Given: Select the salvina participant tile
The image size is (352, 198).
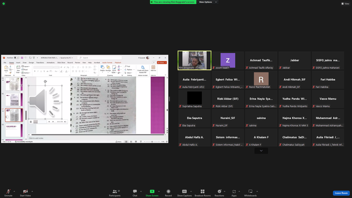Looking at the screenshot, I should [261, 118].
